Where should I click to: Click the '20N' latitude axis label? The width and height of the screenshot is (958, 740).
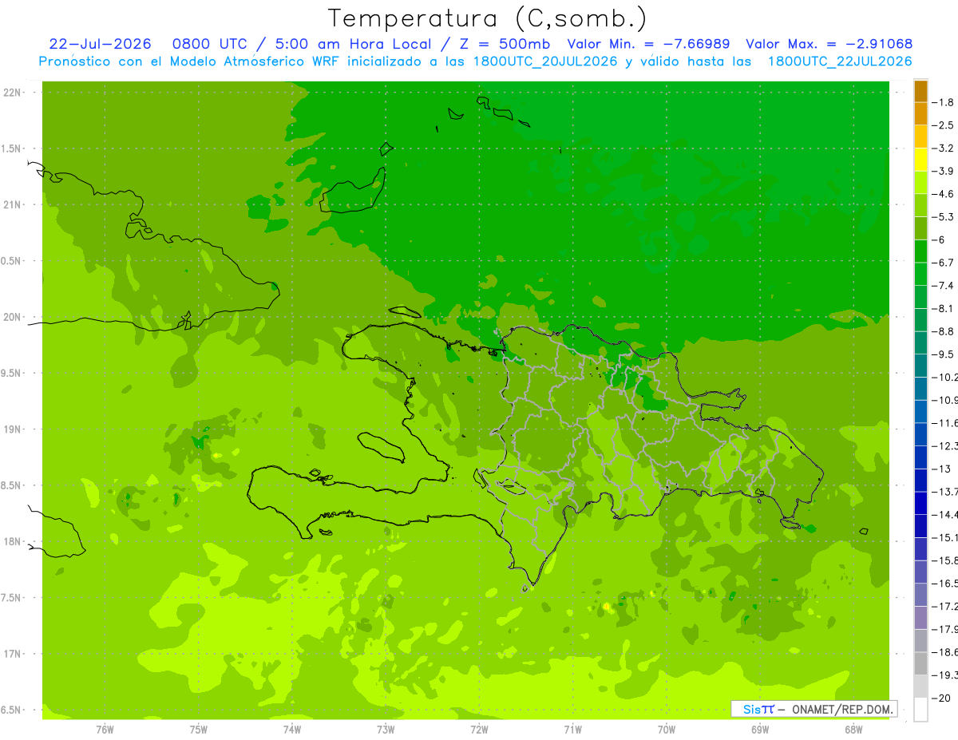(x=11, y=317)
